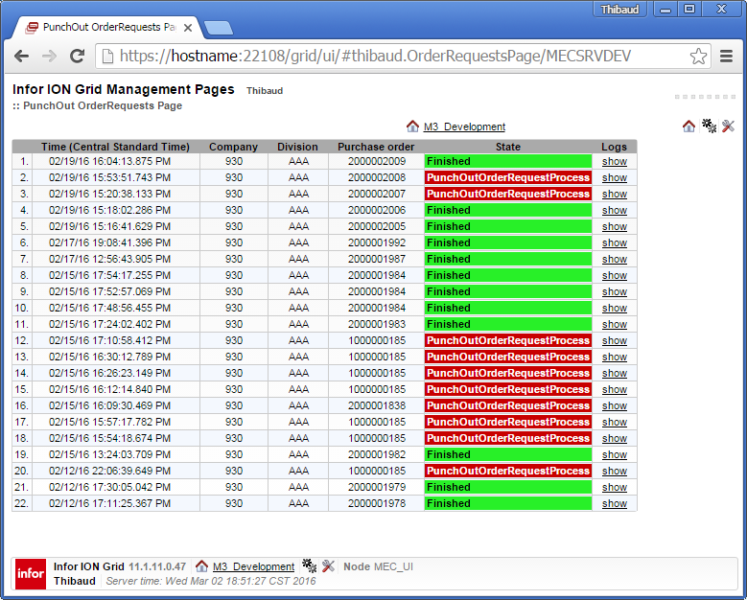The width and height of the screenshot is (747, 600).
Task: Bookmark this page with the star icon
Action: 698,56
